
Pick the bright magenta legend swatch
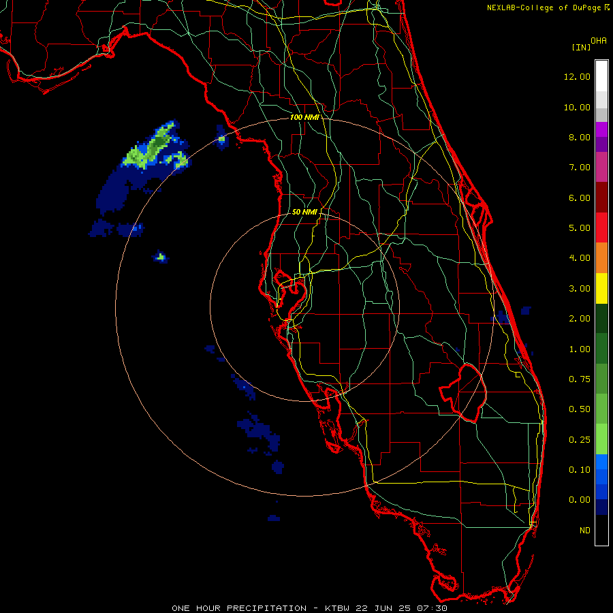point(601,129)
